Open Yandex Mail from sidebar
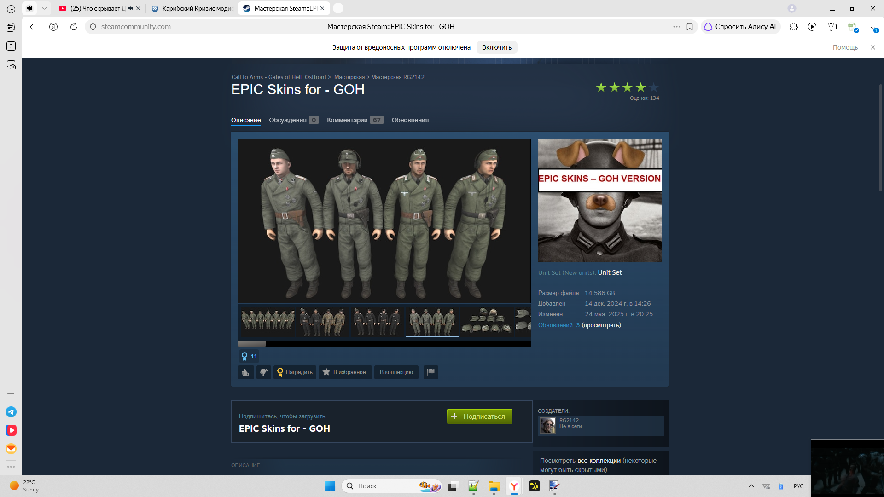Screen dimensions: 884x497 coord(11,449)
